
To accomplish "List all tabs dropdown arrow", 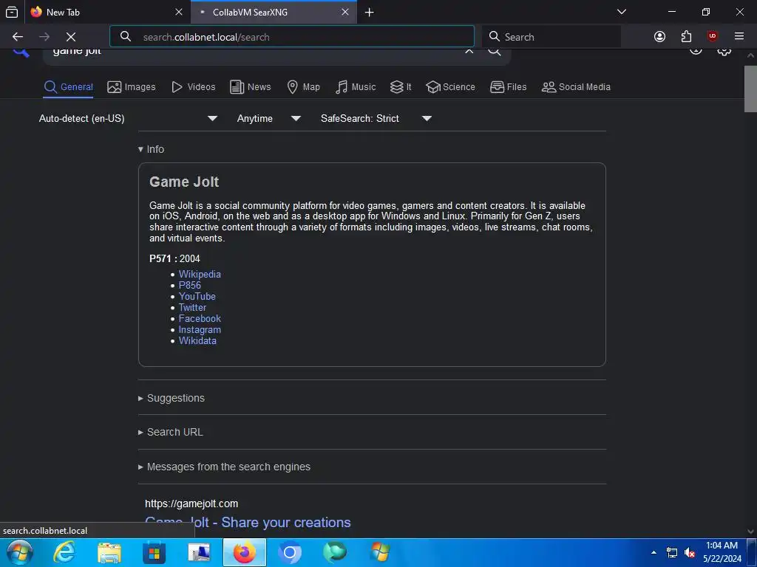I will [622, 12].
